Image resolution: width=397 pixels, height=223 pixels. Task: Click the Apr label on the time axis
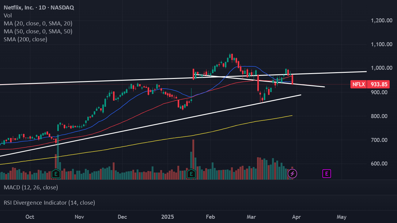[297, 217]
